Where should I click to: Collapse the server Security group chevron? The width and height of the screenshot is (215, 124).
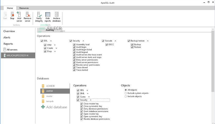(83, 41)
